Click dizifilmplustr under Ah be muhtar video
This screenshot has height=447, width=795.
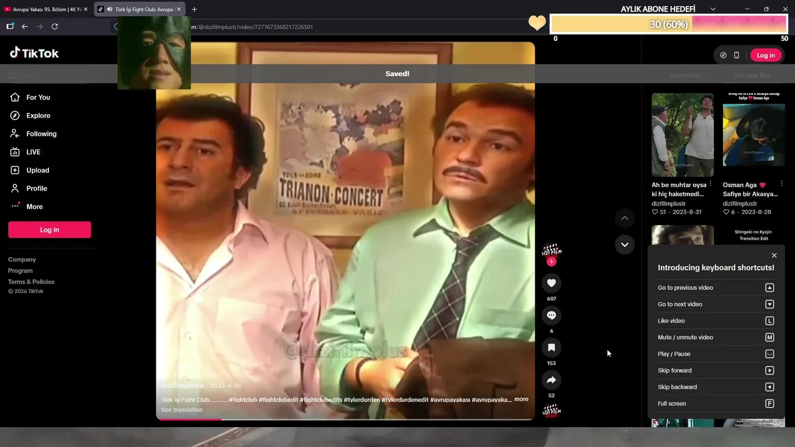pos(668,204)
